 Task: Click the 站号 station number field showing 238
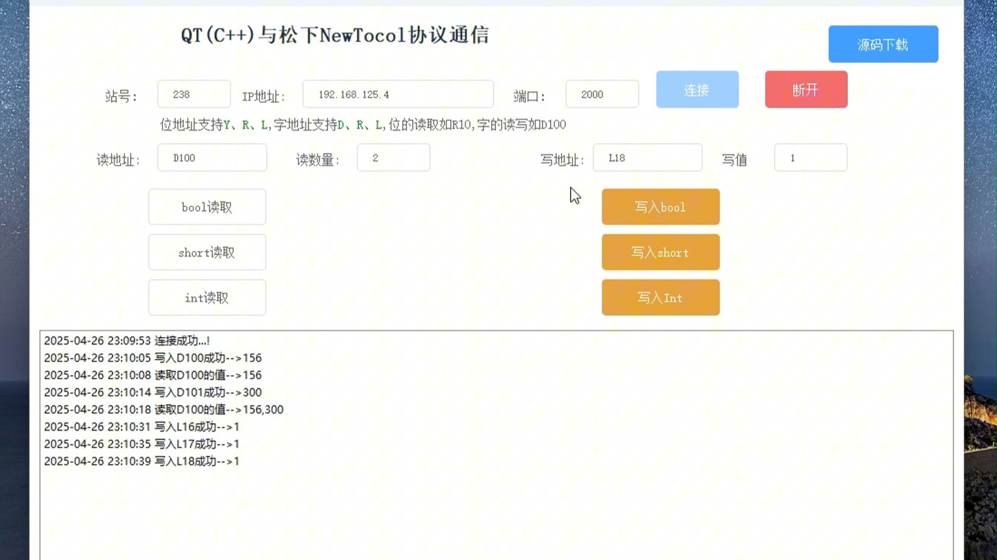[x=193, y=94]
